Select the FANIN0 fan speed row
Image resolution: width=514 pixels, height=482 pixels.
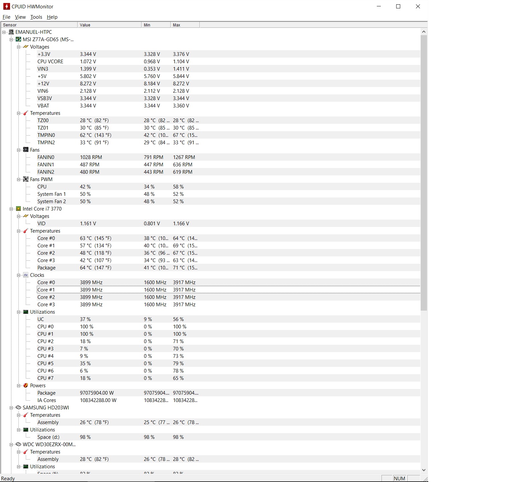click(229, 157)
